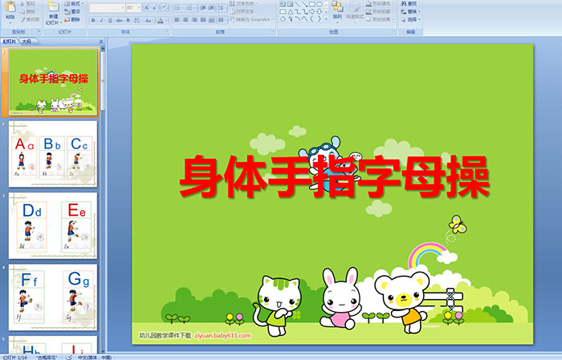Select the down block arrow shape
562x360 pixels.
click(320, 12)
